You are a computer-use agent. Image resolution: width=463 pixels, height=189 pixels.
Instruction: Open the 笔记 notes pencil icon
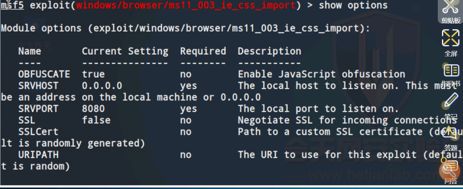click(x=451, y=100)
